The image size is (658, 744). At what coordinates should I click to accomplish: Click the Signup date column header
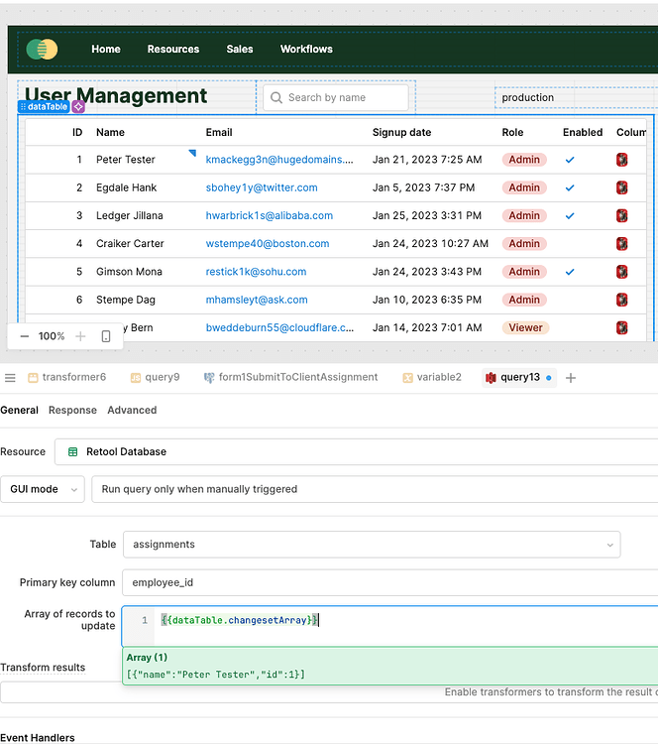[x=401, y=132]
